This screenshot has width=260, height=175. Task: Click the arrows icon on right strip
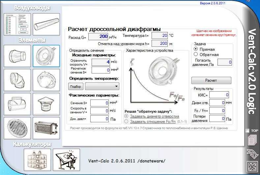252,154
